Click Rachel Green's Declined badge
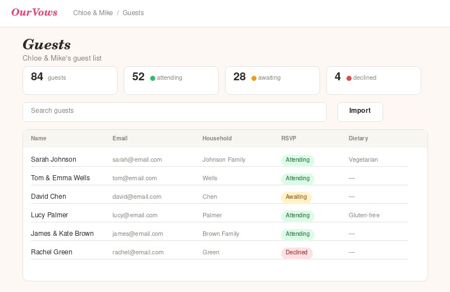450x292 pixels. click(x=297, y=253)
